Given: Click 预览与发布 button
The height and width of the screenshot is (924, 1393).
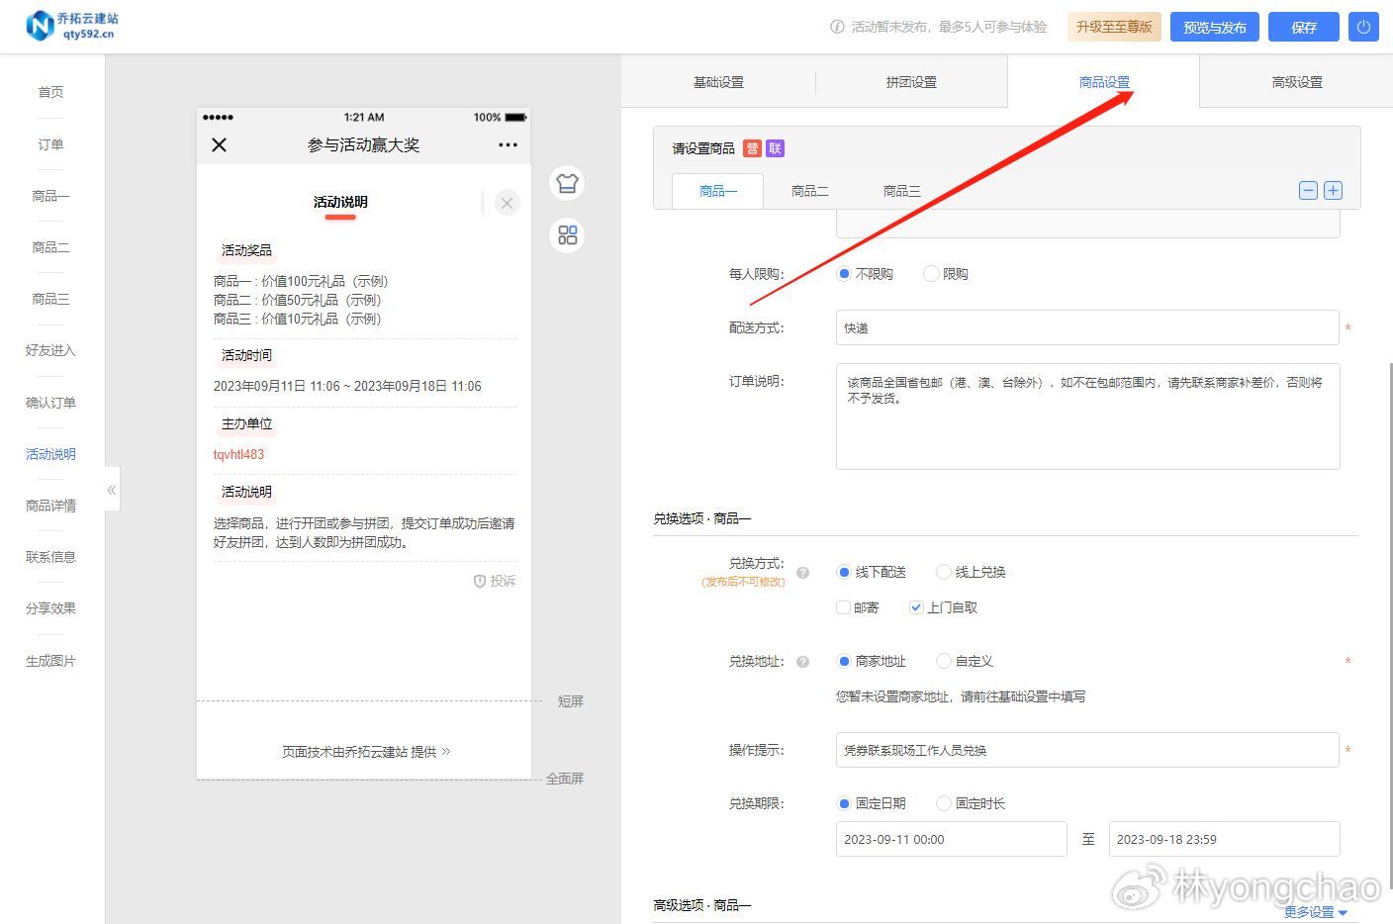Looking at the screenshot, I should pos(1215,27).
